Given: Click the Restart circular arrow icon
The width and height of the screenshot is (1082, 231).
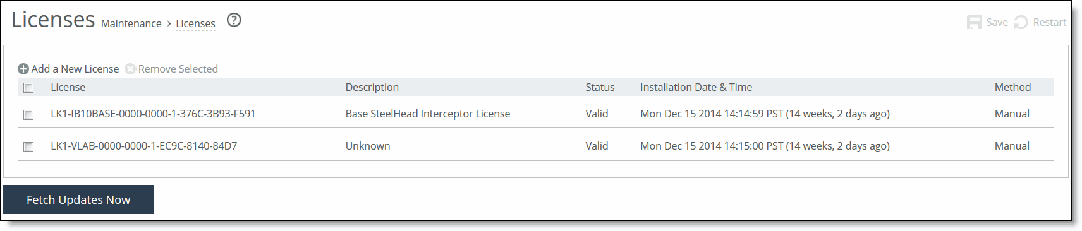Looking at the screenshot, I should pos(1021,22).
